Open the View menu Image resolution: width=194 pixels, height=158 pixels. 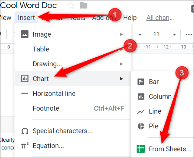tap(6, 18)
